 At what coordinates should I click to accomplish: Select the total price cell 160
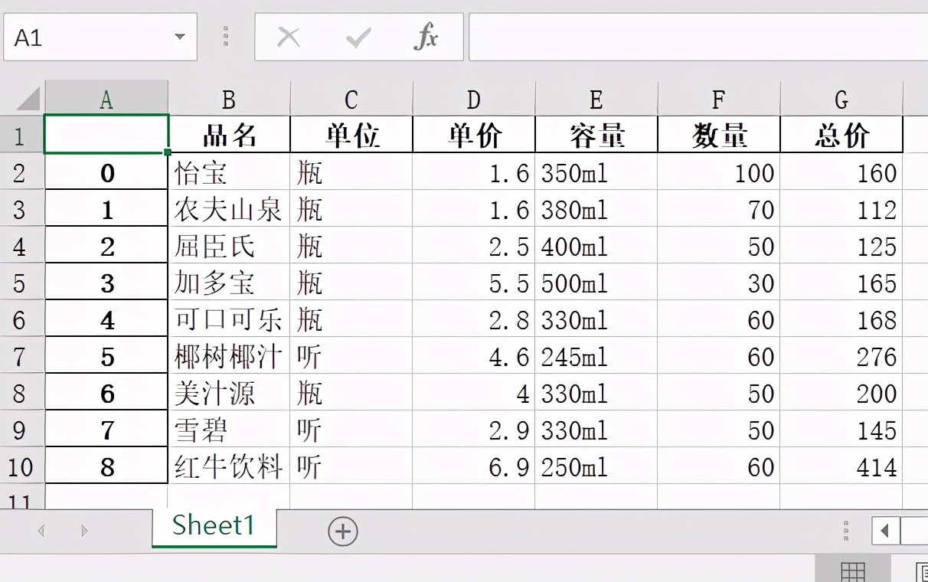coord(841,172)
